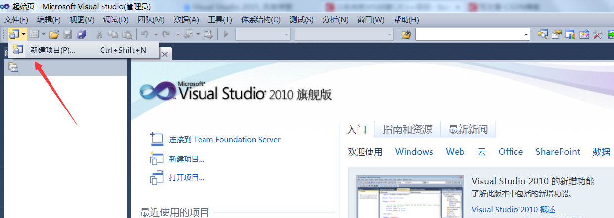Screen dimensions: 614x218
Task: Click the Start Debugging play icon
Action: (x=226, y=34)
